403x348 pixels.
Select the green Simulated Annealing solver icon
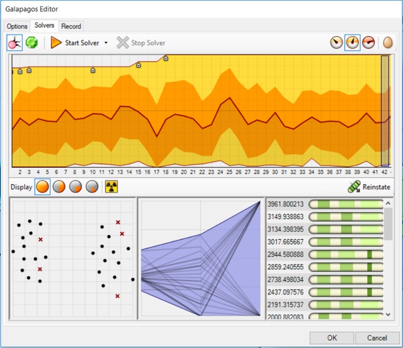pyautogui.click(x=31, y=42)
